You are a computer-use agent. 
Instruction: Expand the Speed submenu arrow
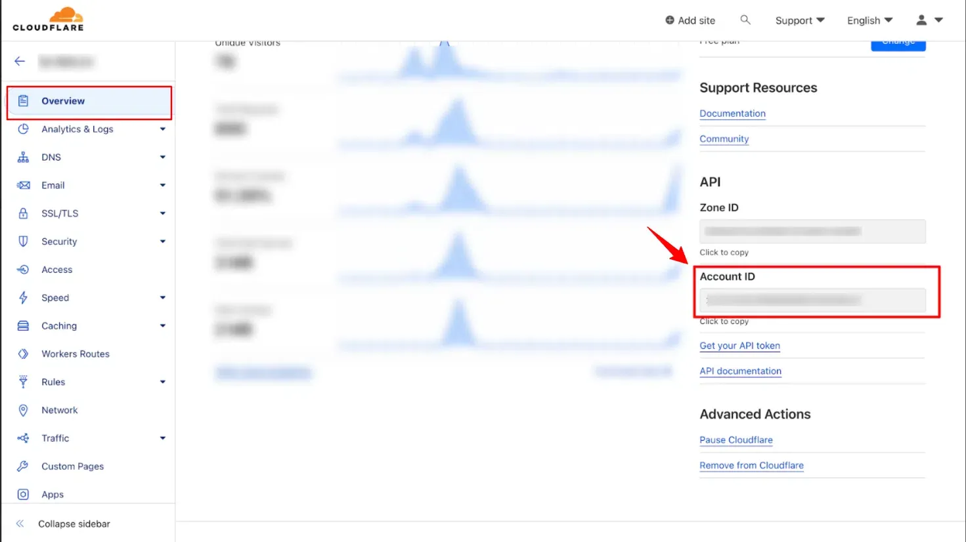coord(163,298)
